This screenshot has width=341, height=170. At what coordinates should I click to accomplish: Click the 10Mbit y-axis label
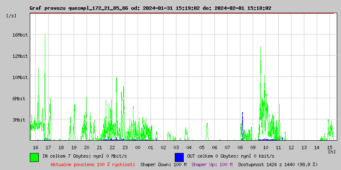(x=20, y=77)
